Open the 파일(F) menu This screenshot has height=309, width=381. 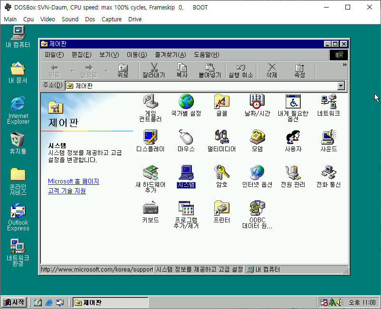(x=54, y=55)
